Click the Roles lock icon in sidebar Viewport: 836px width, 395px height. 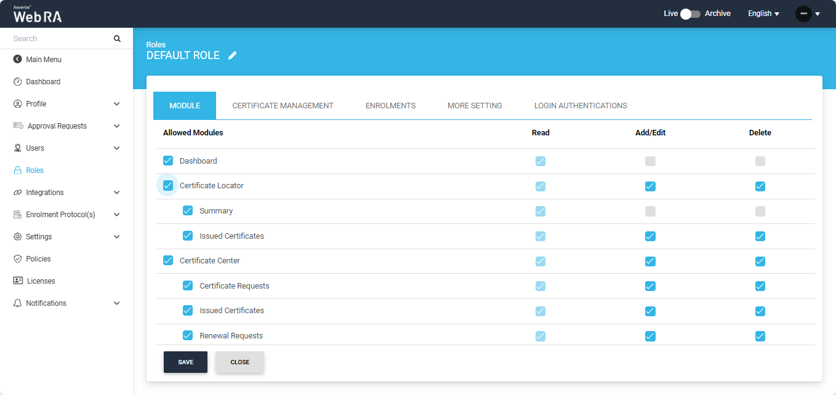tap(17, 170)
